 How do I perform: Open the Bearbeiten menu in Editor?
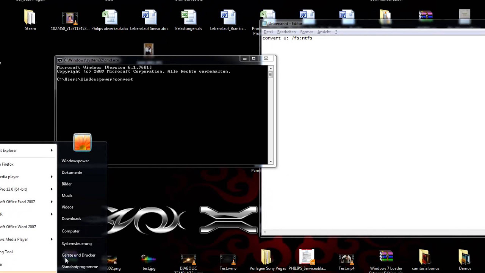tap(286, 32)
